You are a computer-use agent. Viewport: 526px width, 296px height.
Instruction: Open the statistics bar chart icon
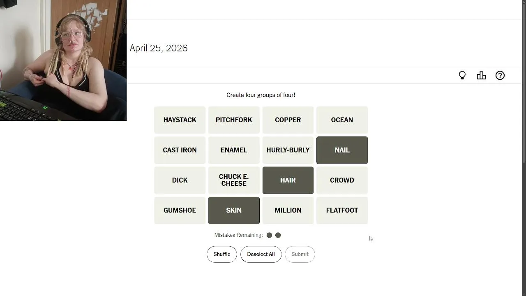coord(481,76)
